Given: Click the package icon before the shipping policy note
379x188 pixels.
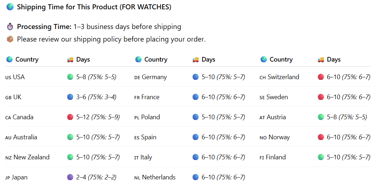Looking at the screenshot, I should pyautogui.click(x=10, y=39).
